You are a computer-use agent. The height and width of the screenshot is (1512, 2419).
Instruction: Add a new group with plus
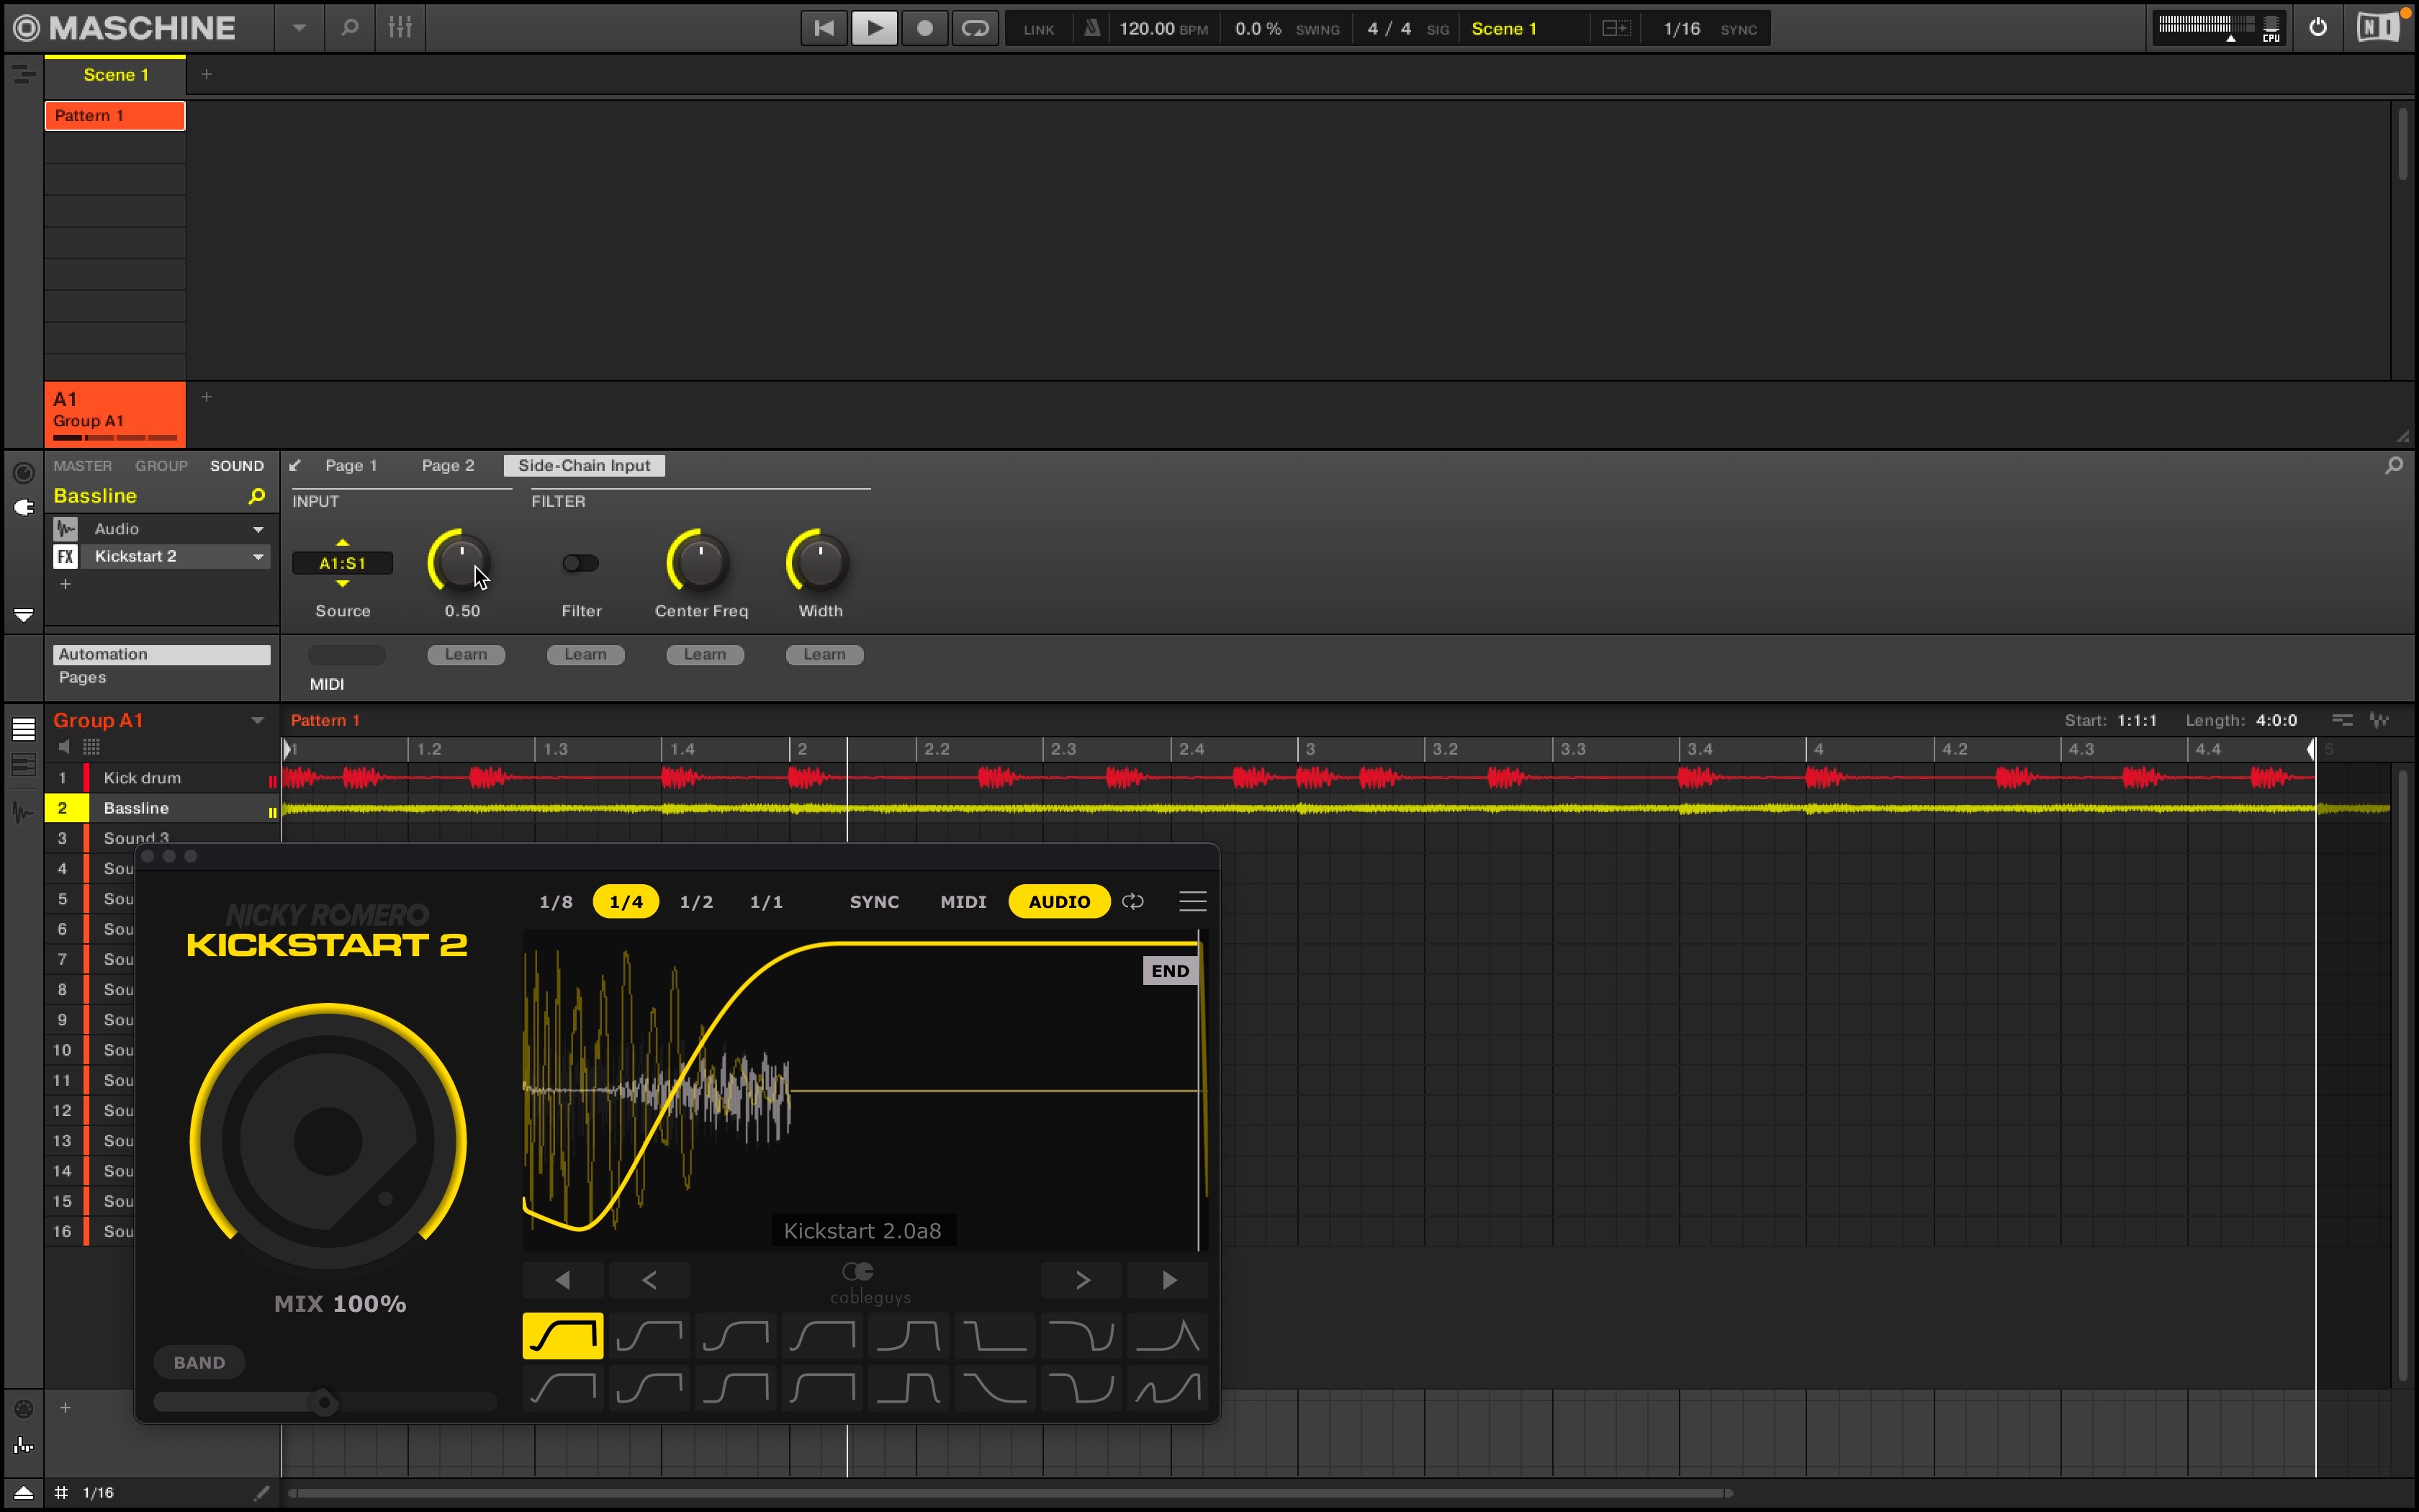(206, 397)
